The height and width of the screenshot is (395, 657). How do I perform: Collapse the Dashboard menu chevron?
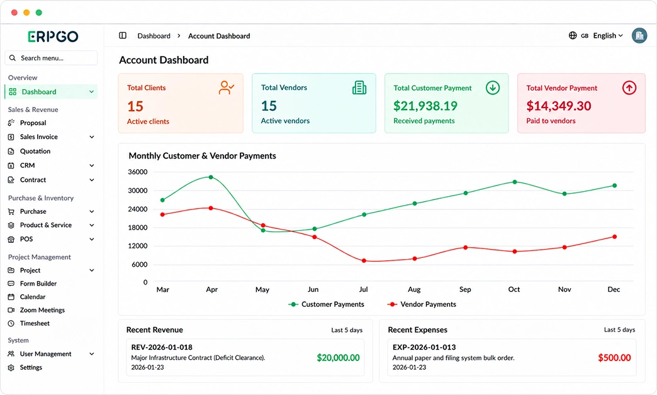coord(91,92)
